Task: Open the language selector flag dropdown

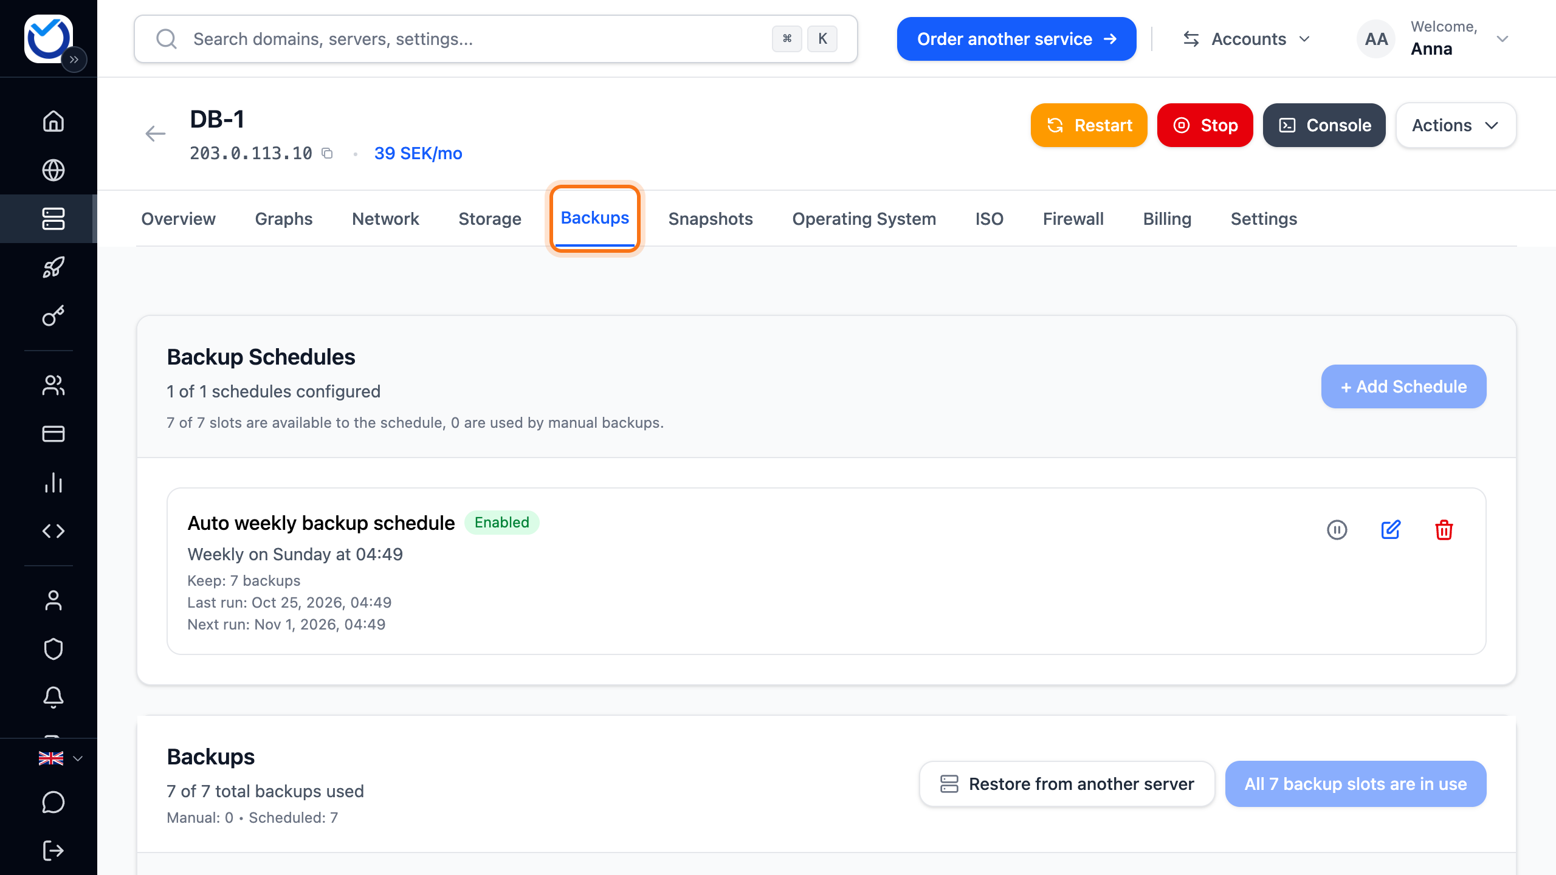Action: tap(61, 758)
